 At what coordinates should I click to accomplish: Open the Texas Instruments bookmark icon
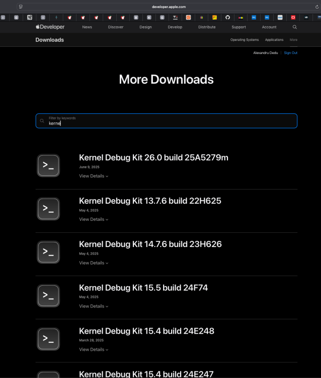tap(175, 17)
